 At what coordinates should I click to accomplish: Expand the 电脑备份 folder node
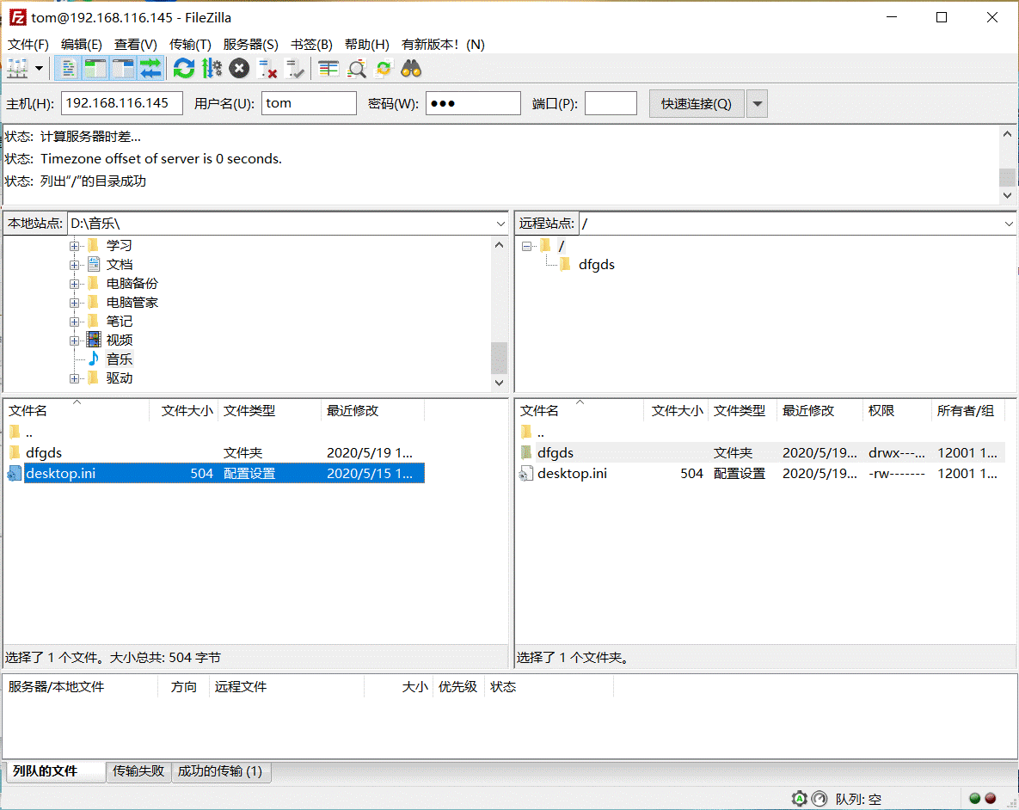(74, 284)
